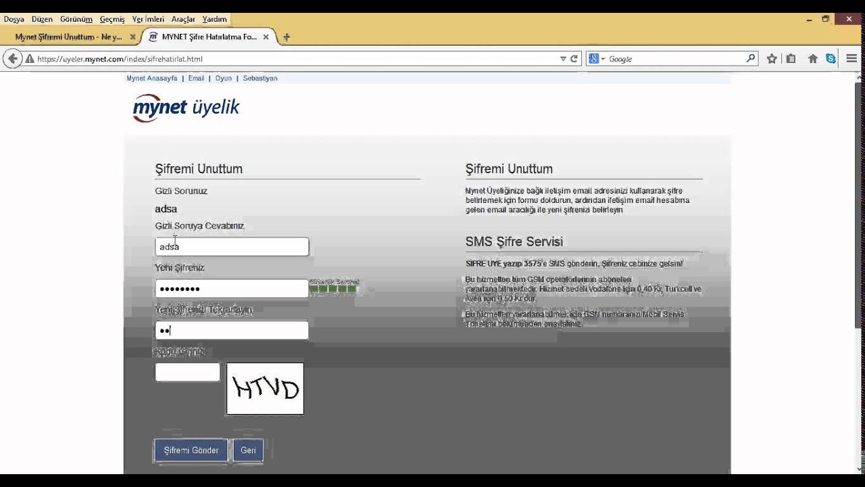This screenshot has height=487, width=865.
Task: Open the Görünüm menu
Action: (76, 19)
